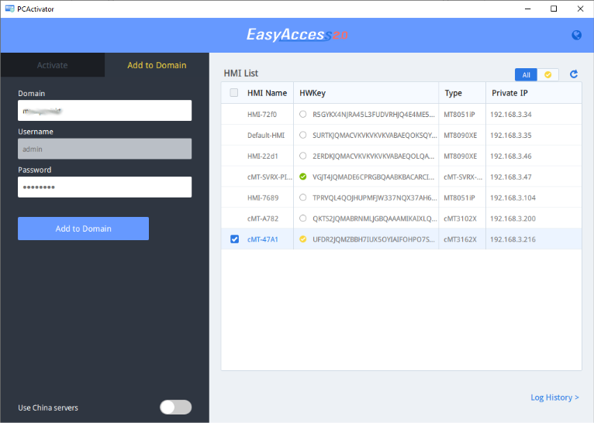The height and width of the screenshot is (423, 594).
Task: Select cMT-SVRX-PI name cell
Action: (x=270, y=177)
